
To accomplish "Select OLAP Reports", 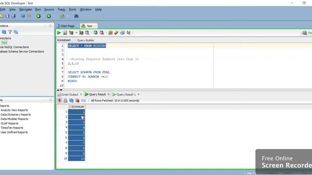I will pos(9,123).
